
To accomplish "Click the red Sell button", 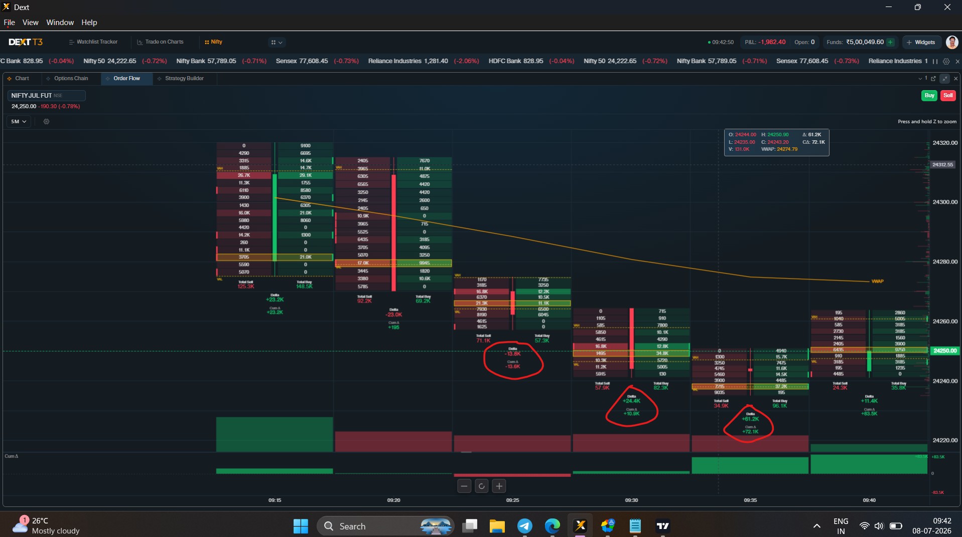I will [947, 96].
